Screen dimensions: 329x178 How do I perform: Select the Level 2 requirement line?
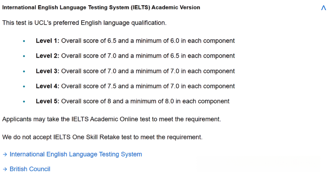pos(135,56)
